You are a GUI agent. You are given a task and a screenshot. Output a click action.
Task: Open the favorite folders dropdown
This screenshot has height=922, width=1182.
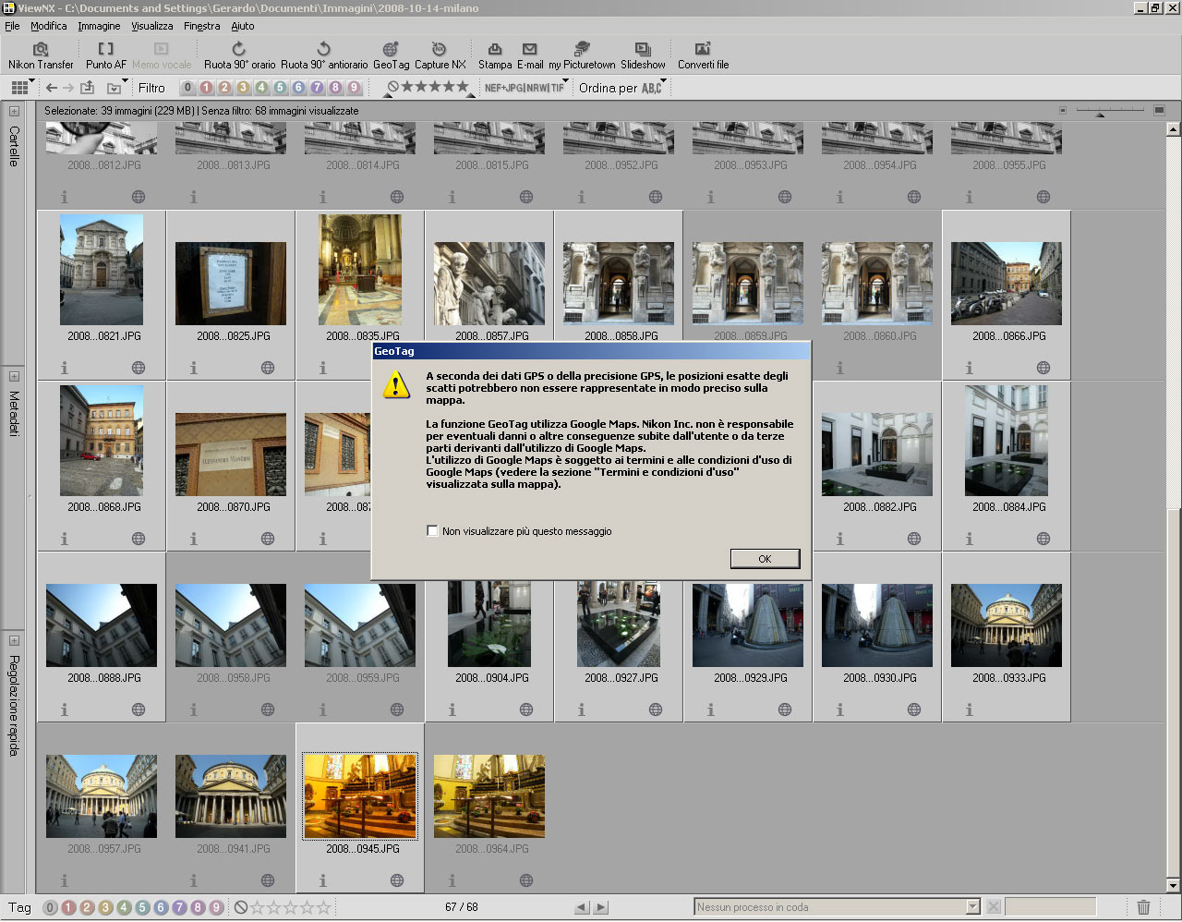tap(115, 88)
